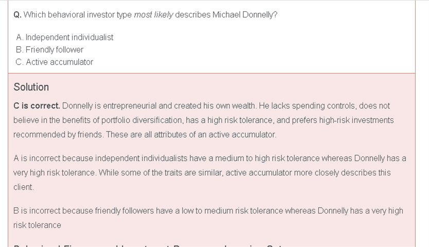The image size is (429, 247).
Task: Click the name Michael Donnelly in question
Action: (x=245, y=15)
